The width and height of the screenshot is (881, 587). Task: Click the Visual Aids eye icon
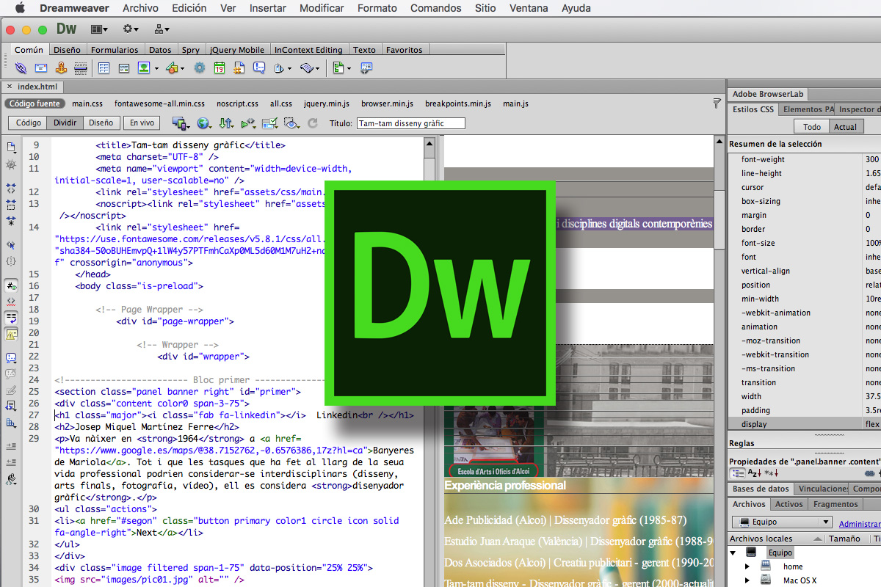click(291, 123)
